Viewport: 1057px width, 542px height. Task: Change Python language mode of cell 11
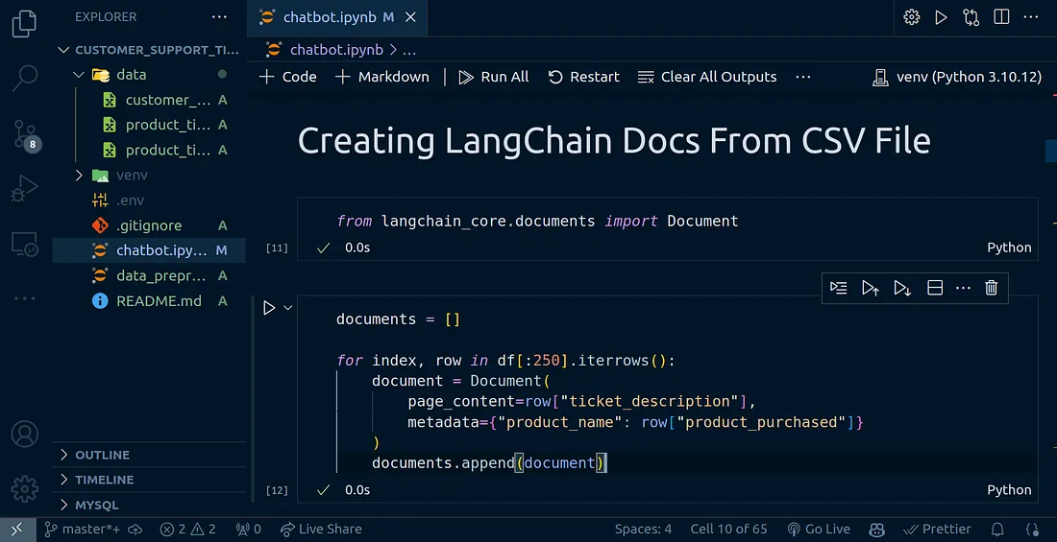(x=1009, y=247)
